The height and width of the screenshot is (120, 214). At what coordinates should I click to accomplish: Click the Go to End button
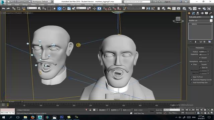[x=197, y=110]
